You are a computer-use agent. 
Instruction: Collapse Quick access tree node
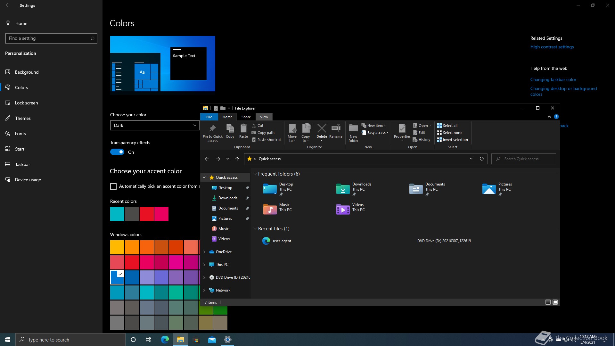[x=204, y=177]
